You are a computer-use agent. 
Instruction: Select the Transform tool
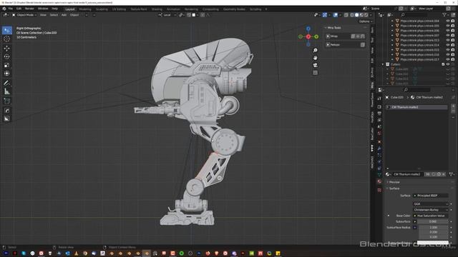point(6,74)
